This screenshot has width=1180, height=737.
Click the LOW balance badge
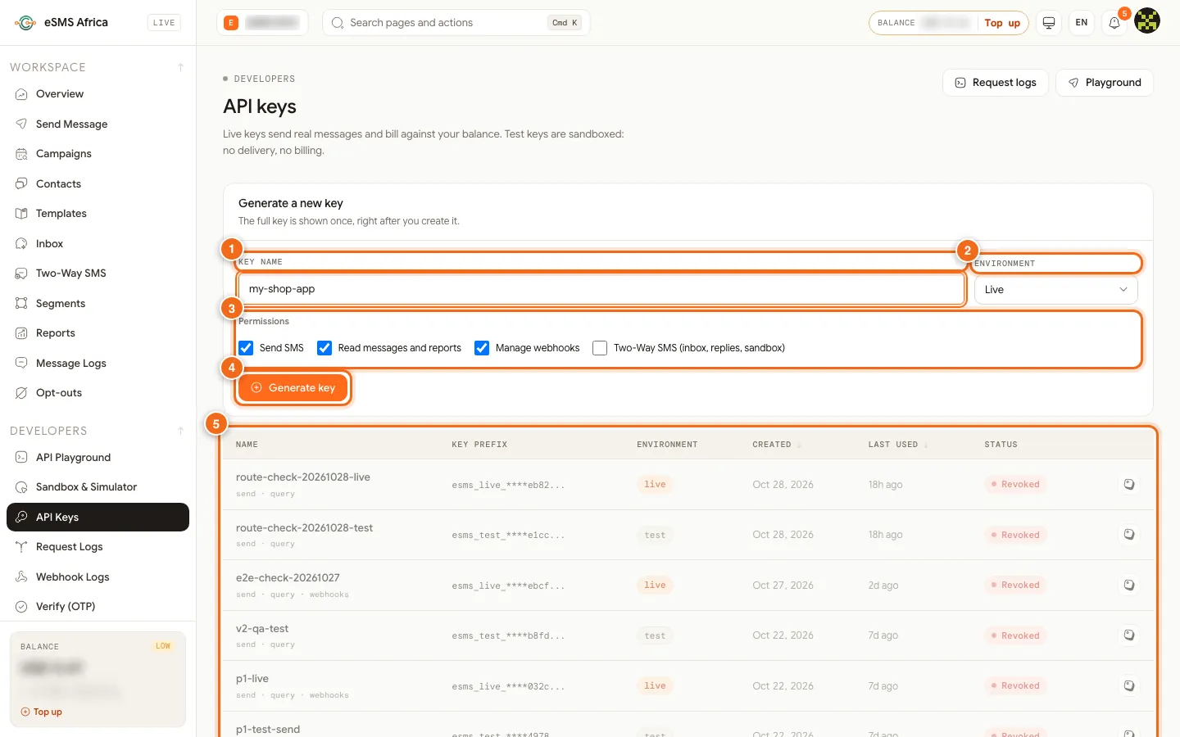[x=163, y=646]
